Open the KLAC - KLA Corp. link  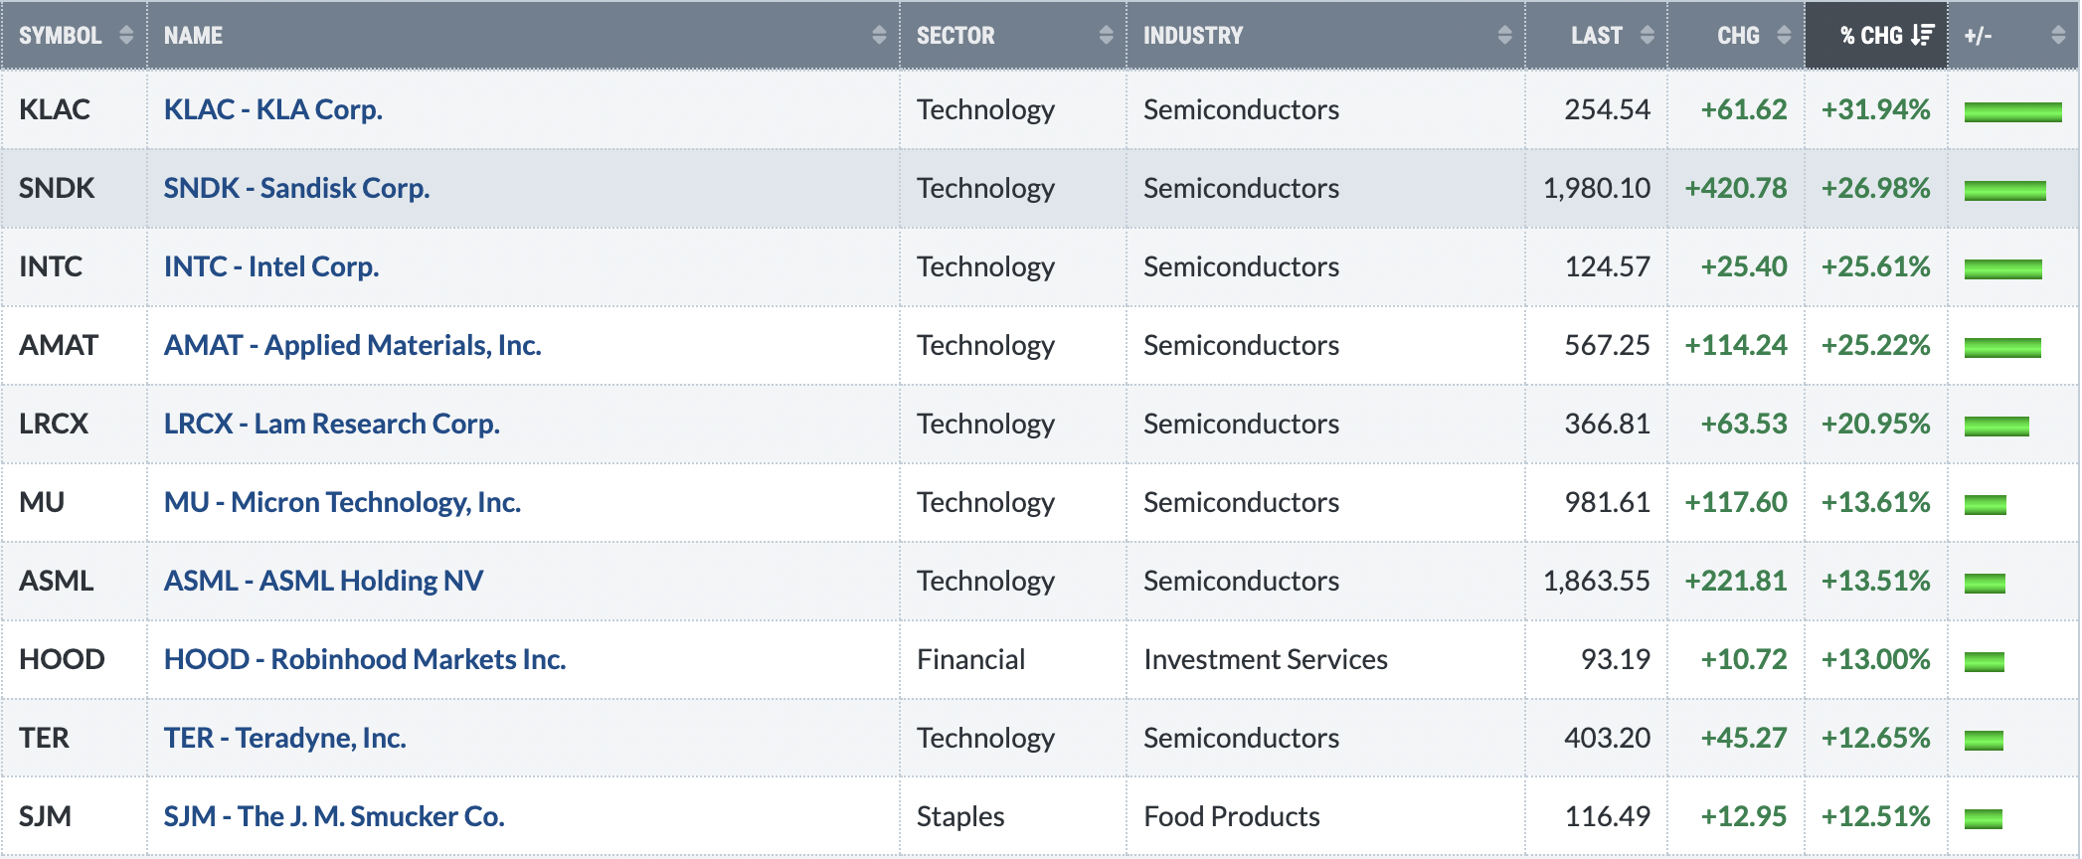273,109
